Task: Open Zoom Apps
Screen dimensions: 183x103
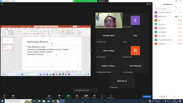Action: 102,96
